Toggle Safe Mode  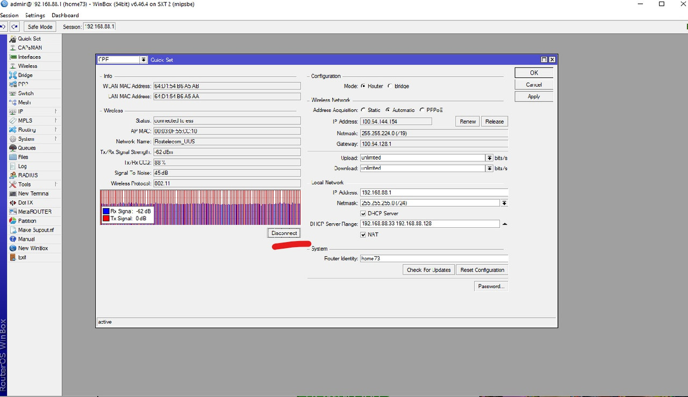(x=40, y=27)
